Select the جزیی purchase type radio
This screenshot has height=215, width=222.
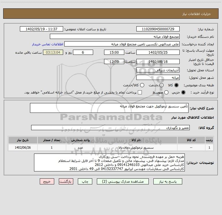tap(183, 92)
